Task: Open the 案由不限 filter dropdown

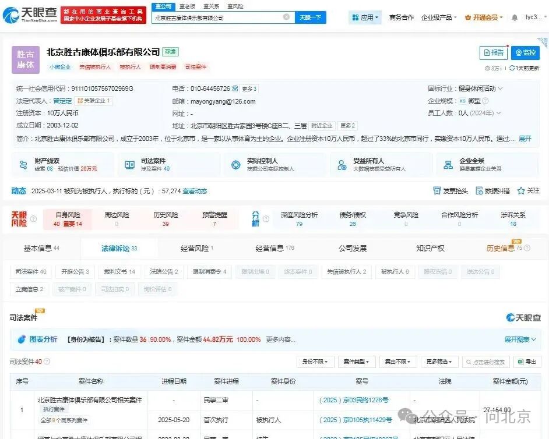Action: [x=397, y=362]
